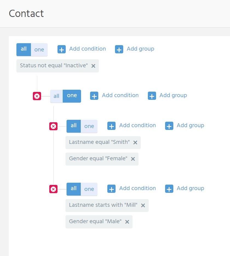Delete the first nested group with red X
Screen dimensions: 230x256
(37, 96)
